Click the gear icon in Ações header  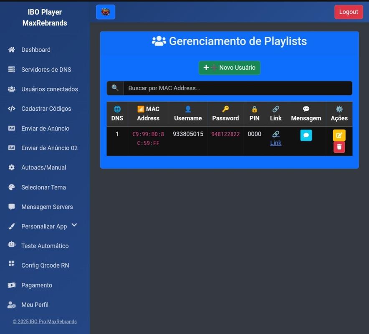[339, 109]
